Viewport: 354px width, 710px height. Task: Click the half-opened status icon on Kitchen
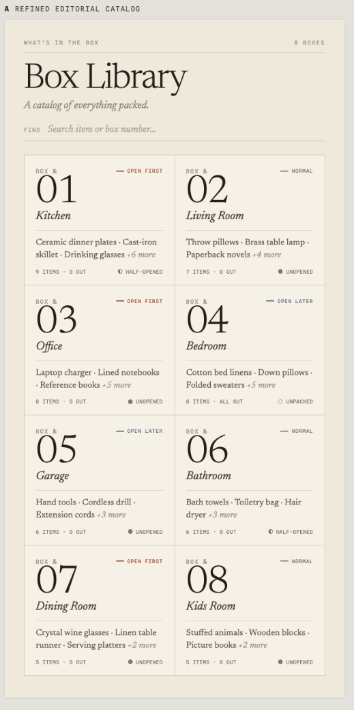click(x=120, y=272)
